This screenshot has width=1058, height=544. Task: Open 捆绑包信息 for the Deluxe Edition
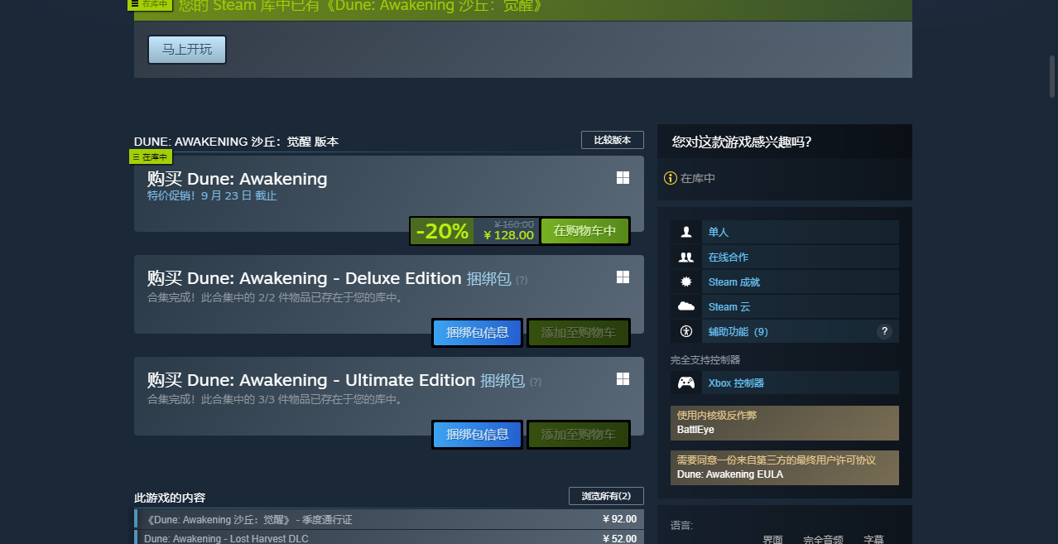tap(477, 333)
